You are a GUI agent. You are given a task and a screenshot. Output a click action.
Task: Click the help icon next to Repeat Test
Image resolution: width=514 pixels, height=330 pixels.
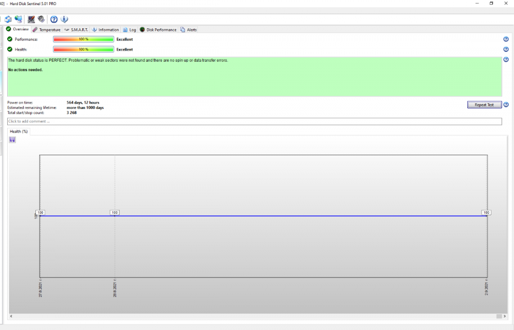coord(506,104)
